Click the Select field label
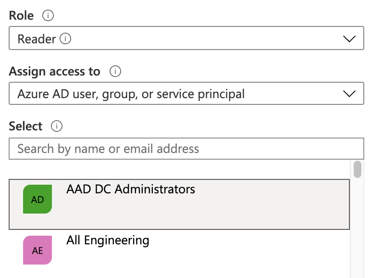The height and width of the screenshot is (278, 371). click(26, 126)
